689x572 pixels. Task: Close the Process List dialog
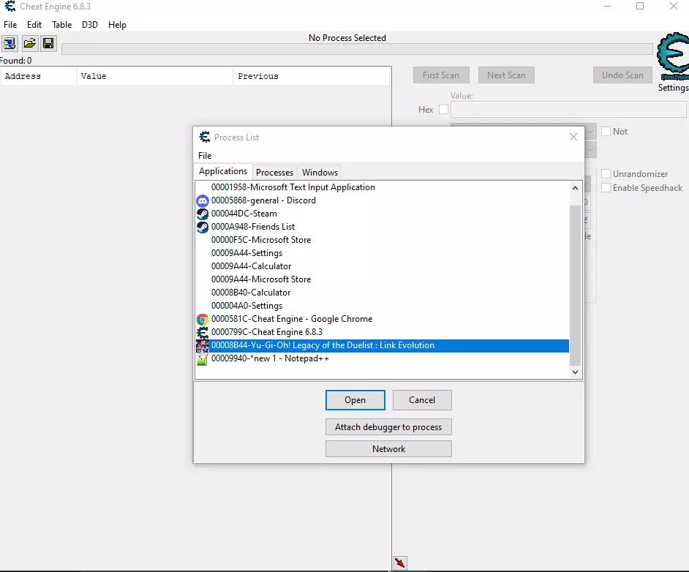click(x=573, y=137)
